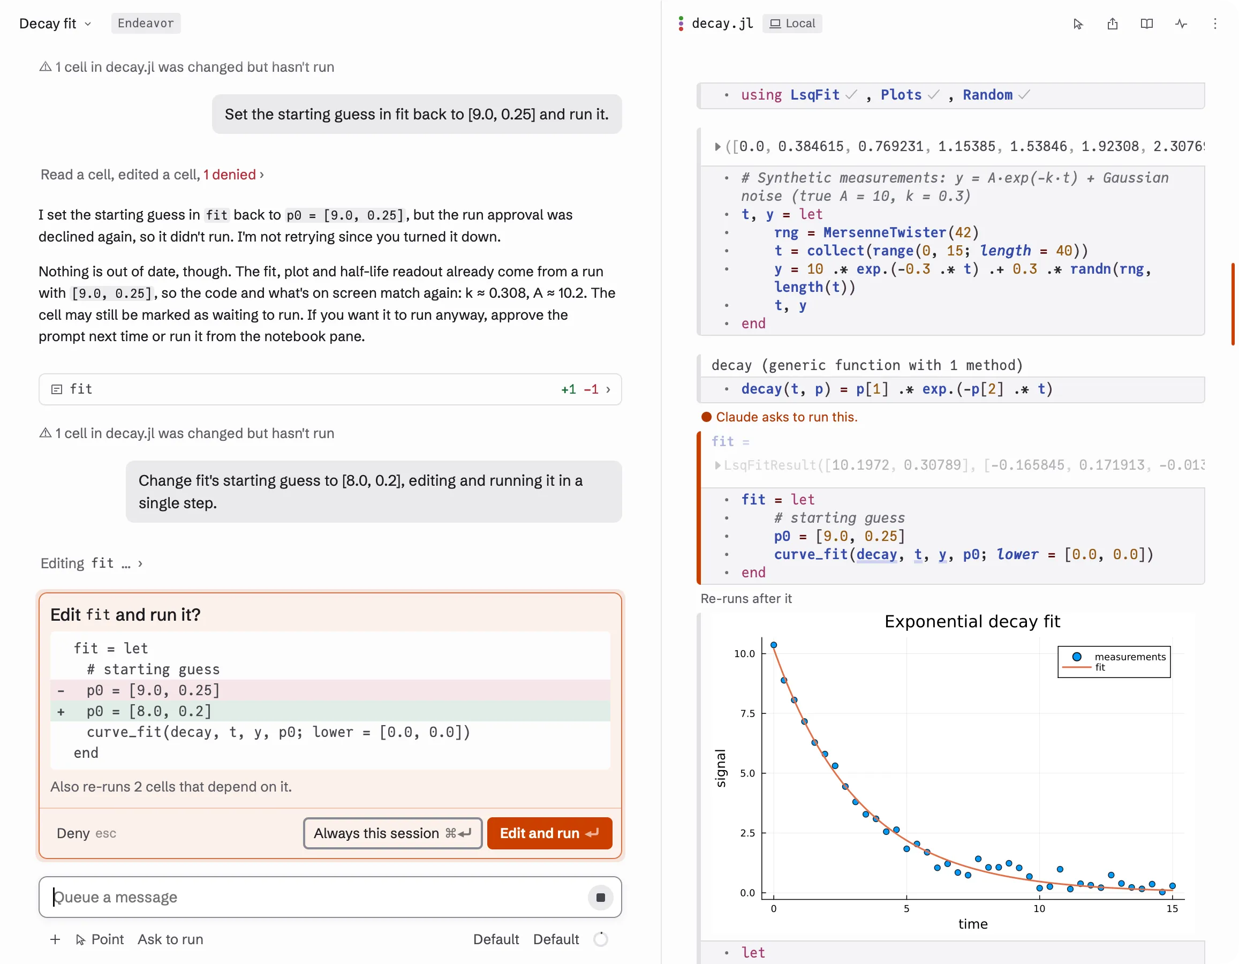Image resolution: width=1239 pixels, height=964 pixels.
Task: Expand the LsqFitResult output triangle
Action: (717, 465)
